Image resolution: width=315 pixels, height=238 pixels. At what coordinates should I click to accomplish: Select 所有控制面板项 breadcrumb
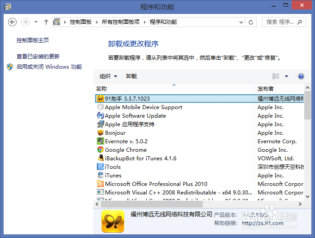tap(121, 22)
